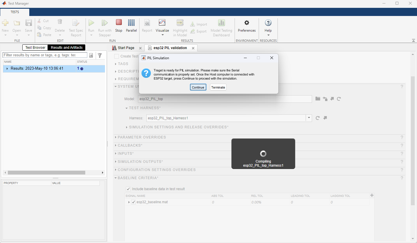Click the Open folder icon in toolbar
The height and width of the screenshot is (243, 417).
pyautogui.click(x=17, y=23)
